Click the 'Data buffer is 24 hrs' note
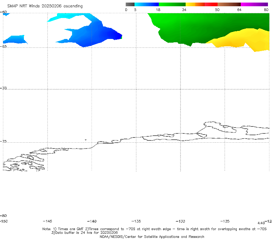 [85, 233]
